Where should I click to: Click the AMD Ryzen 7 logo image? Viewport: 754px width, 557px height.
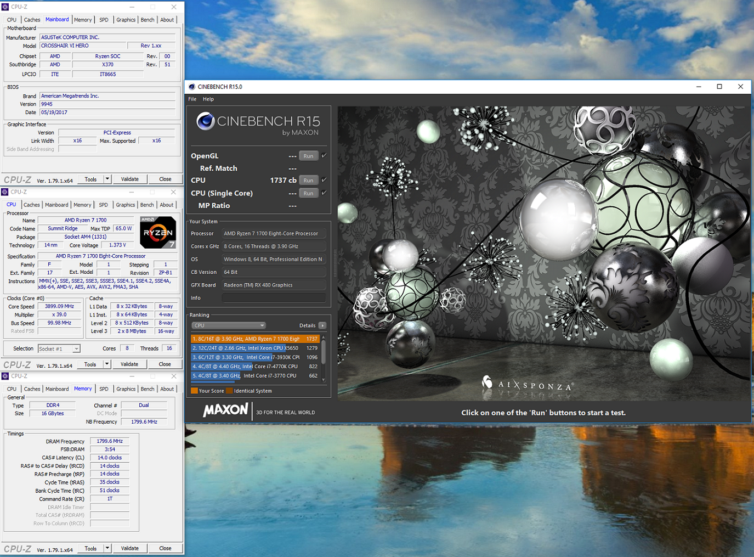(158, 232)
